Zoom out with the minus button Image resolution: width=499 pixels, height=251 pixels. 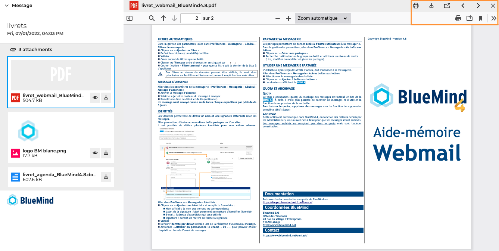click(277, 18)
